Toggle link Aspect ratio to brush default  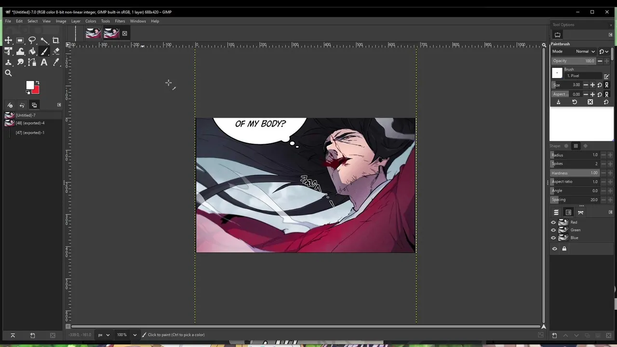click(x=606, y=94)
